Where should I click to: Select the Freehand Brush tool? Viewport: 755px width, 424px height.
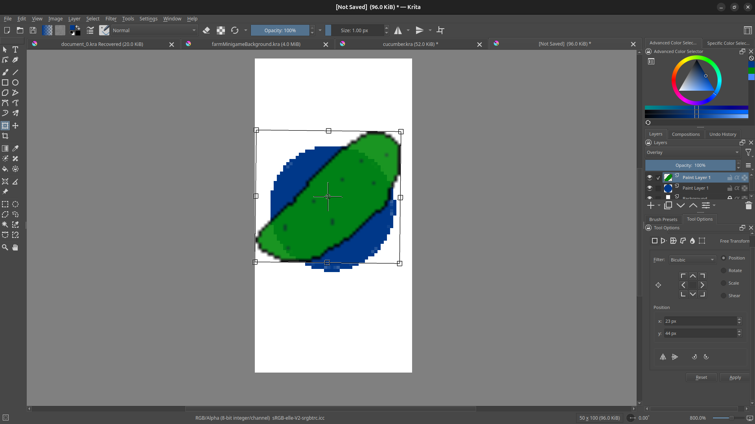click(5, 72)
